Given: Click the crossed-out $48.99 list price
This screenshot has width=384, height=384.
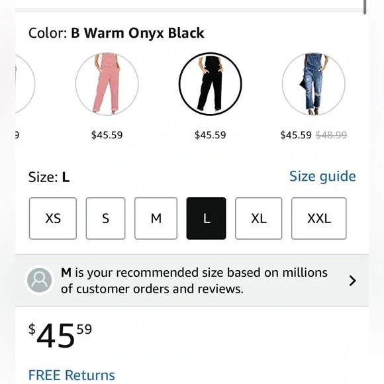Looking at the screenshot, I should point(331,135).
